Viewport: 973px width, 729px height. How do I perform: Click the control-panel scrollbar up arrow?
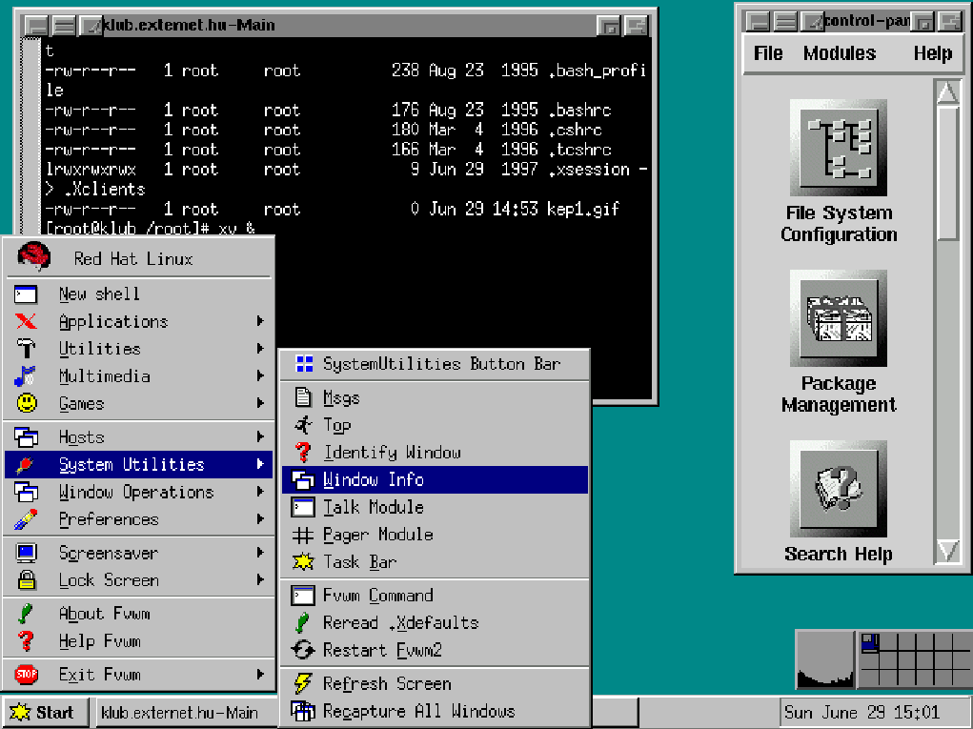(x=947, y=92)
